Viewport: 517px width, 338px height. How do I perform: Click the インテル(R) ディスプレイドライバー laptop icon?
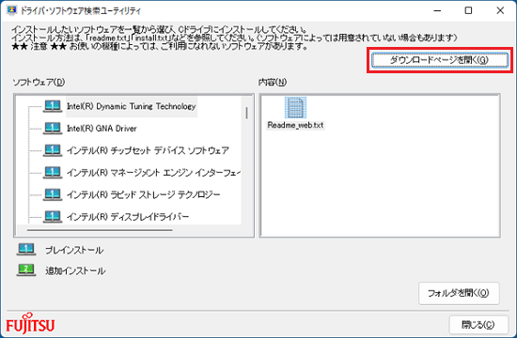pyautogui.click(x=52, y=217)
